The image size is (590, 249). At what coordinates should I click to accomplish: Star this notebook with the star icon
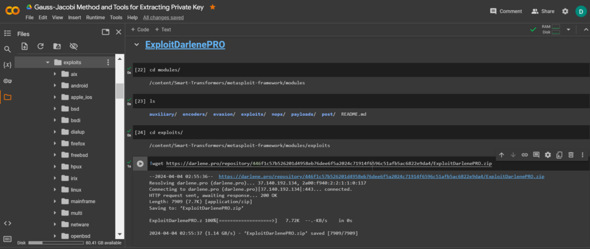213,7
